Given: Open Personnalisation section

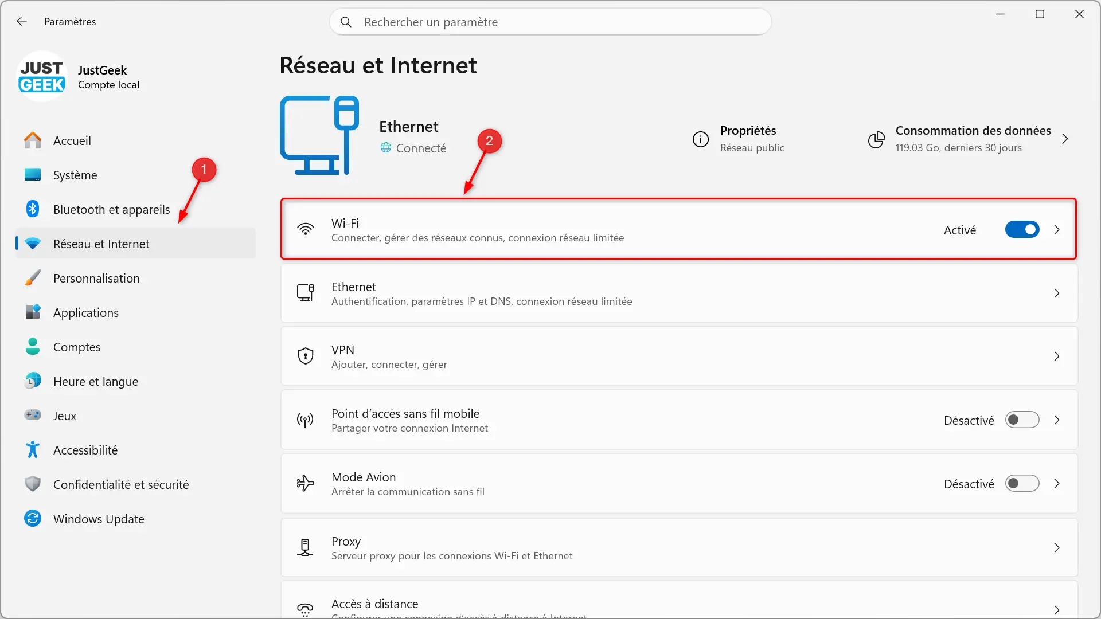Looking at the screenshot, I should (x=135, y=278).
